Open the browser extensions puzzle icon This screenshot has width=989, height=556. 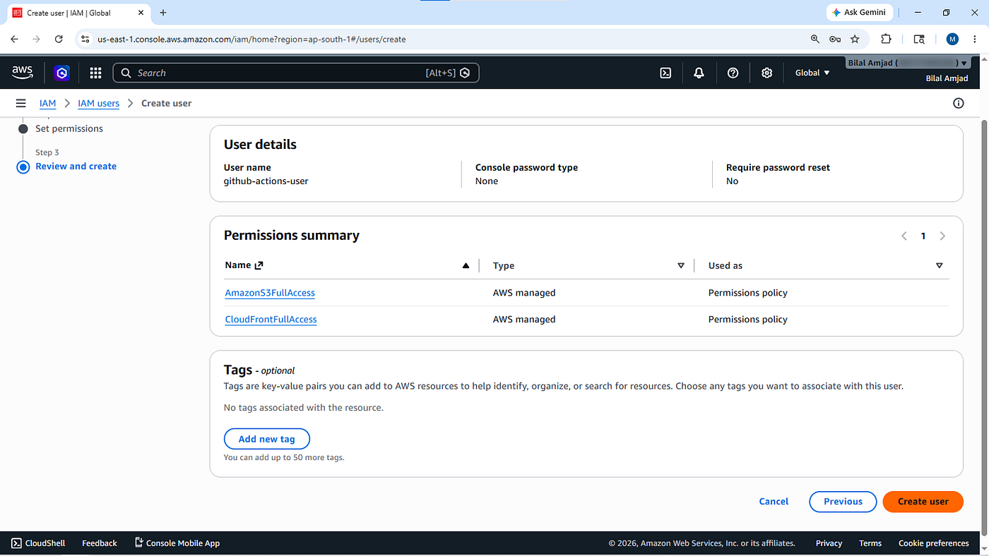tap(886, 40)
